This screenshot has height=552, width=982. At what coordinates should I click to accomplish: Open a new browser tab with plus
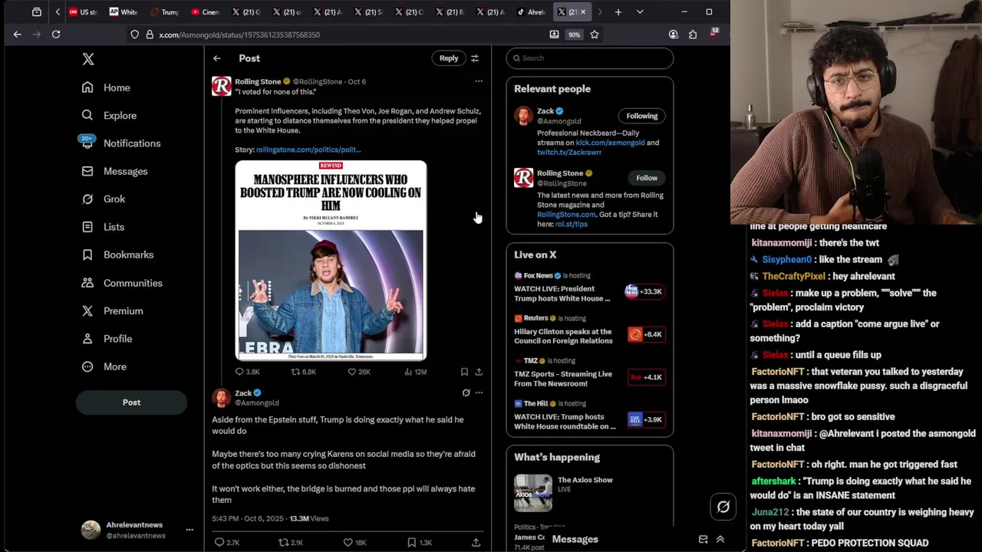(618, 12)
